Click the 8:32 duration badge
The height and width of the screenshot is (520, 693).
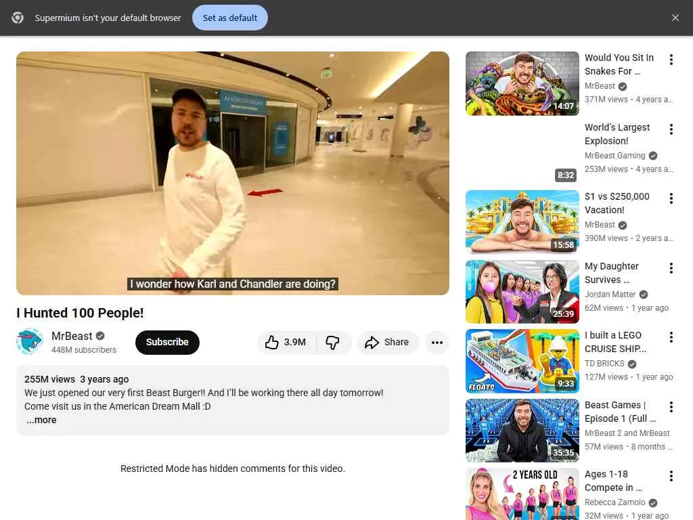tap(565, 175)
